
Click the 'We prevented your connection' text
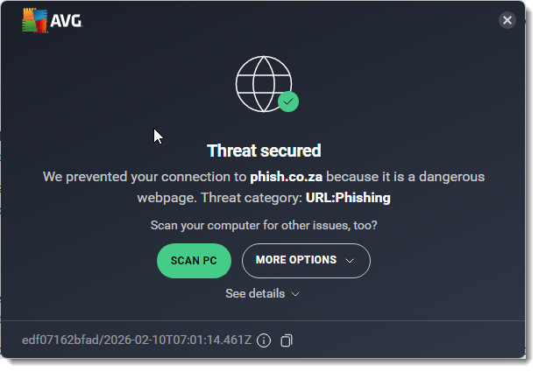pyautogui.click(x=145, y=177)
